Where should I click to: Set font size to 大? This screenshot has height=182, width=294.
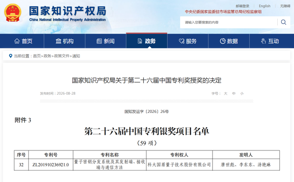[226, 93]
